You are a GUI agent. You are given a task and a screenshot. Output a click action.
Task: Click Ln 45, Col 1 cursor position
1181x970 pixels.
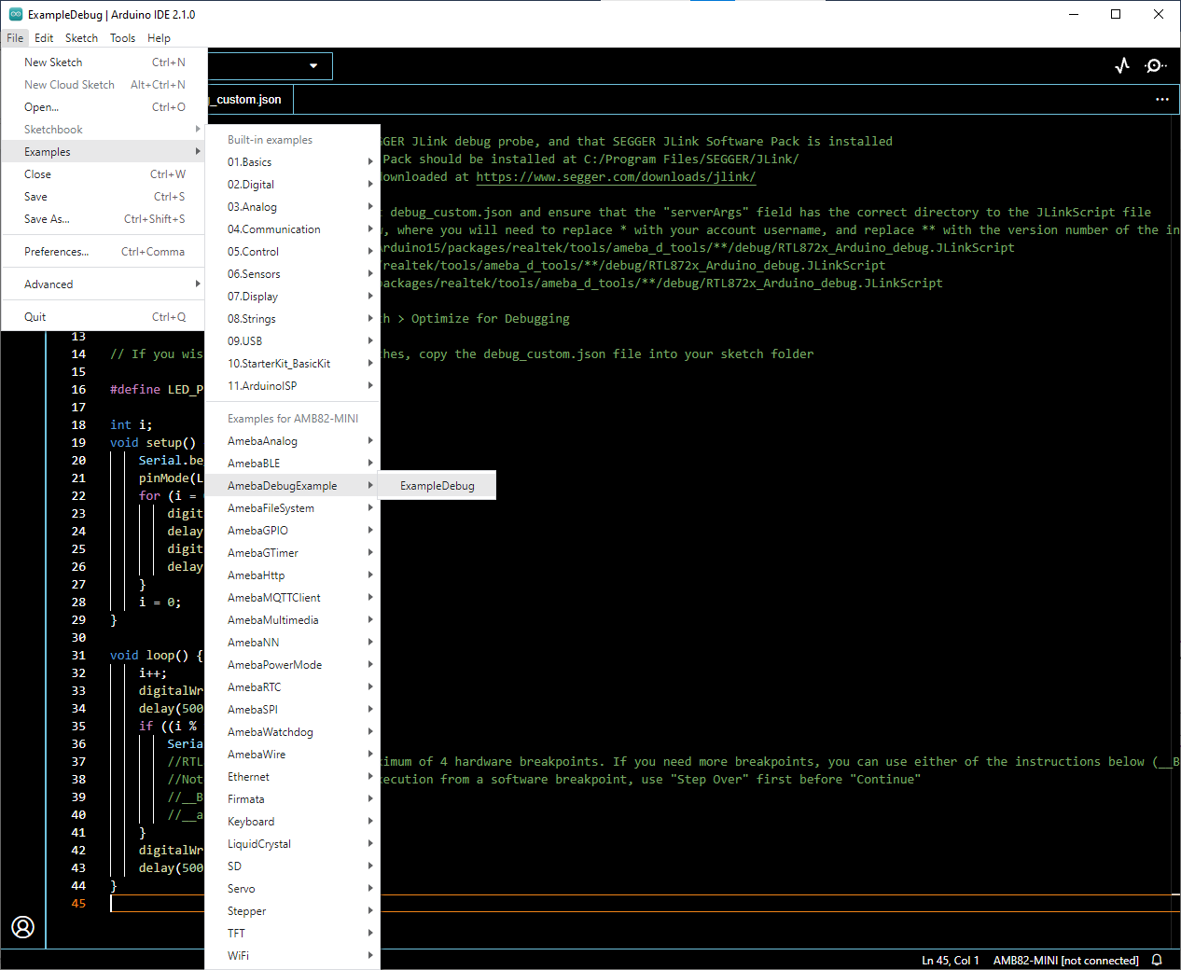pyautogui.click(x=950, y=961)
